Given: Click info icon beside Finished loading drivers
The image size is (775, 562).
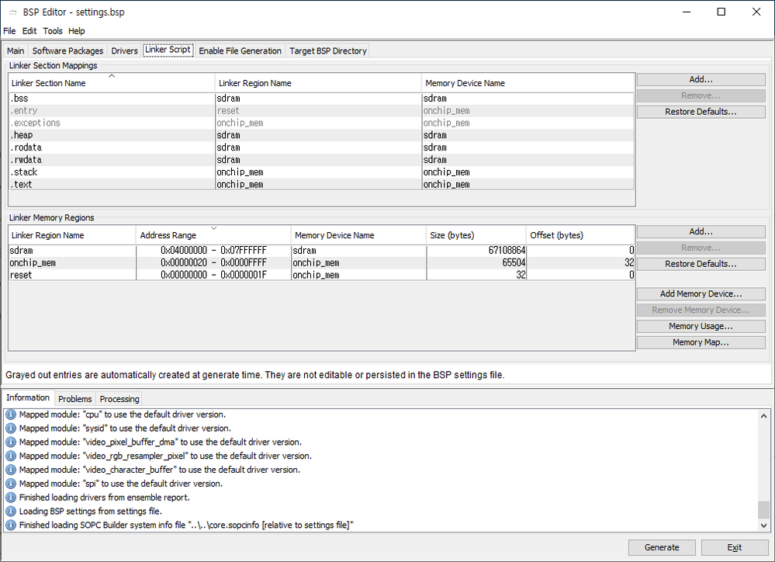Looking at the screenshot, I should 10,498.
